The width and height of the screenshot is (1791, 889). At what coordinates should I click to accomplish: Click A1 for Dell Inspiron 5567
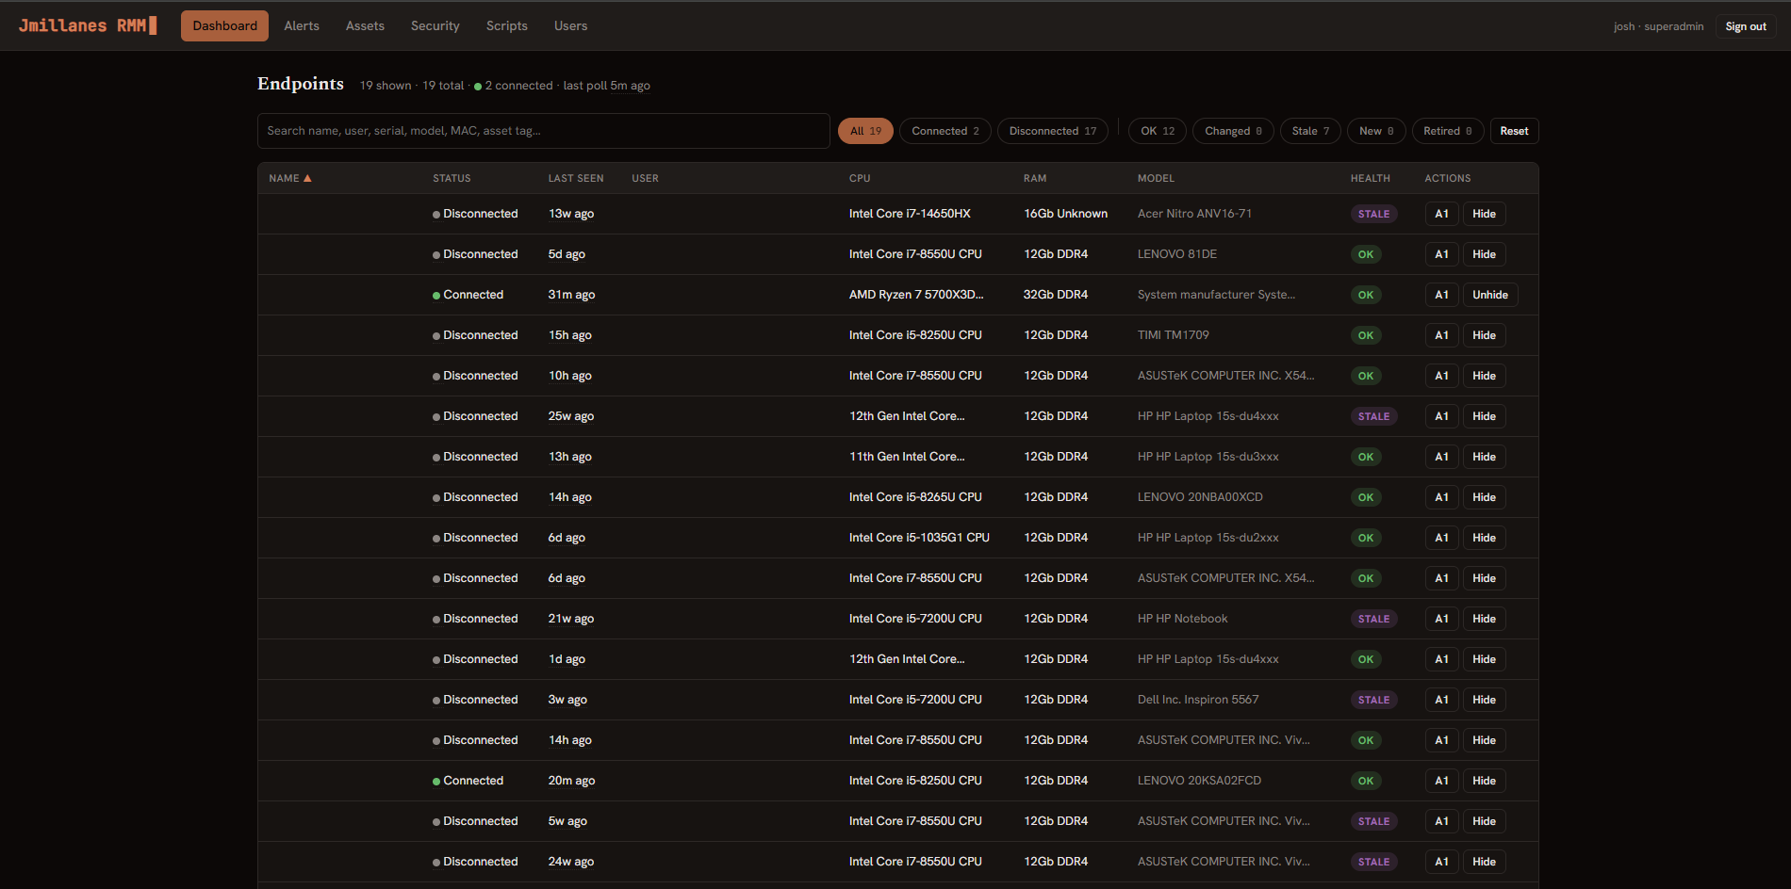tap(1441, 700)
